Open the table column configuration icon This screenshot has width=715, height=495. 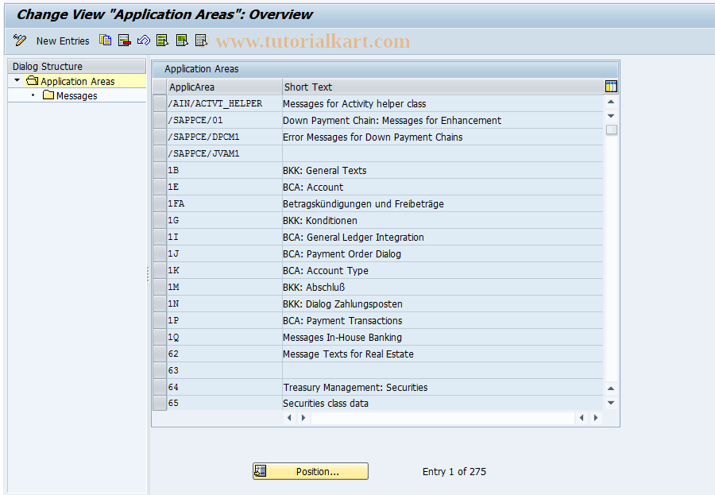[609, 86]
